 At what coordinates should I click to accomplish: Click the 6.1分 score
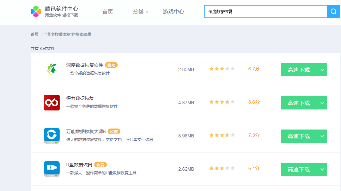(x=254, y=168)
